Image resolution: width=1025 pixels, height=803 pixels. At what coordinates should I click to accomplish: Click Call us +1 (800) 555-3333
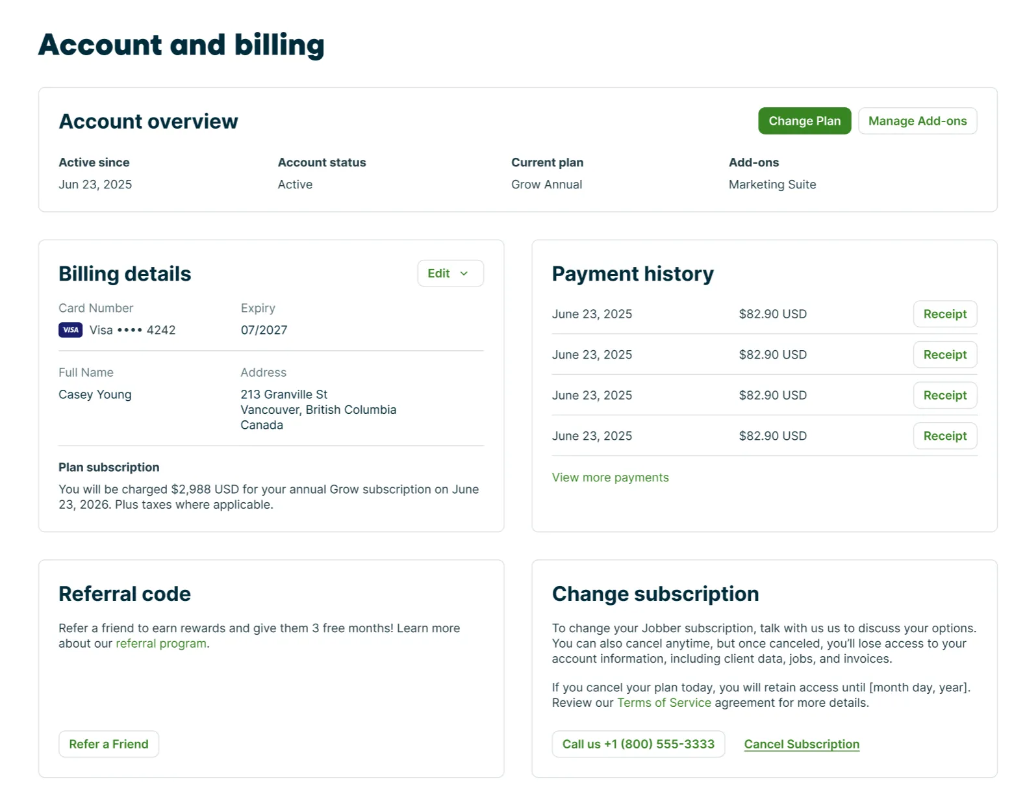coord(639,744)
